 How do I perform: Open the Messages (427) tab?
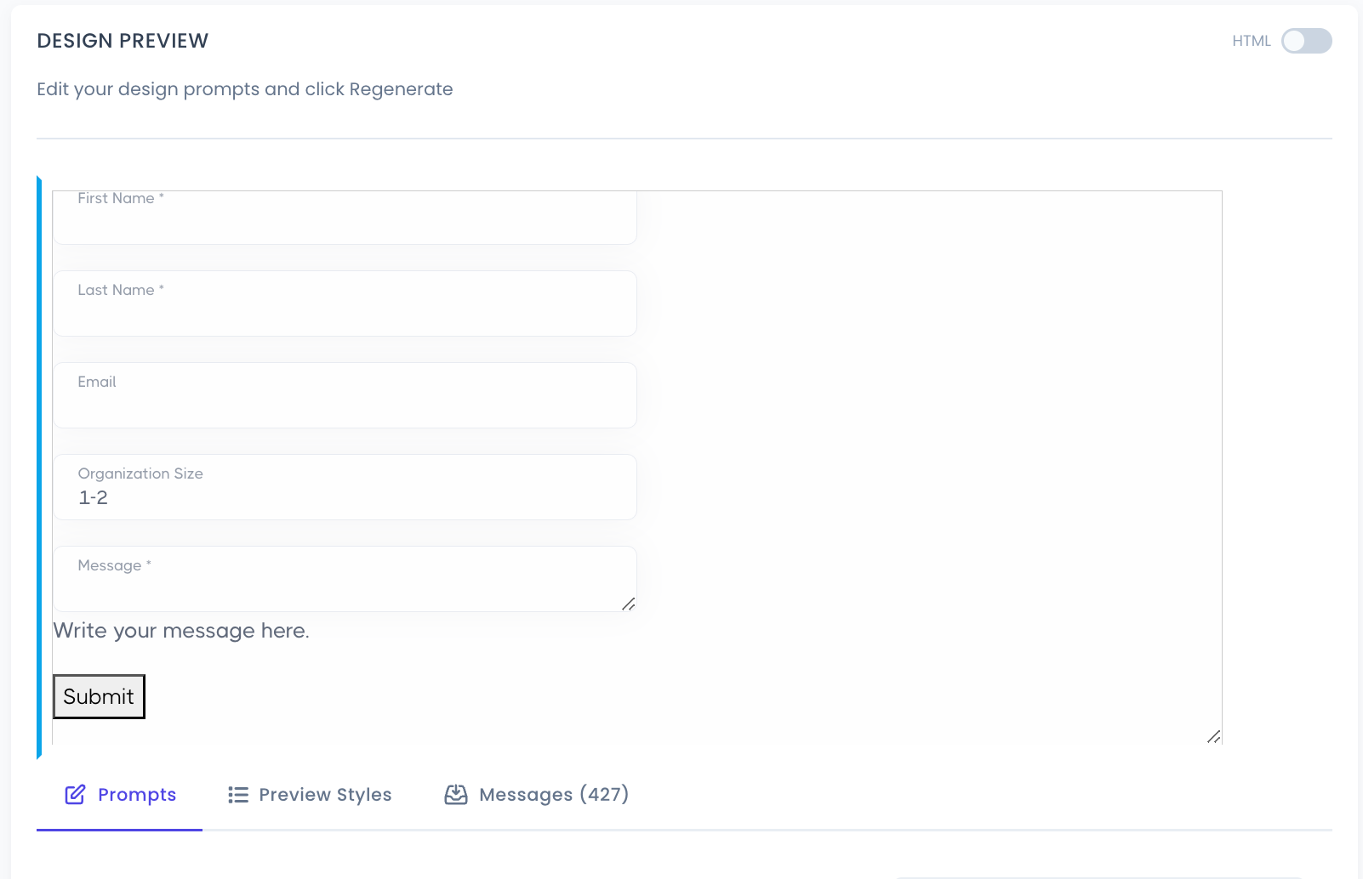[x=554, y=794]
